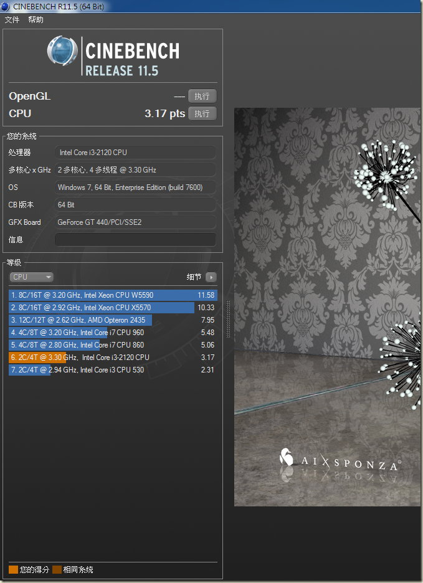The image size is (423, 583).
Task: Click the rendered scene preview image
Action: point(328,307)
